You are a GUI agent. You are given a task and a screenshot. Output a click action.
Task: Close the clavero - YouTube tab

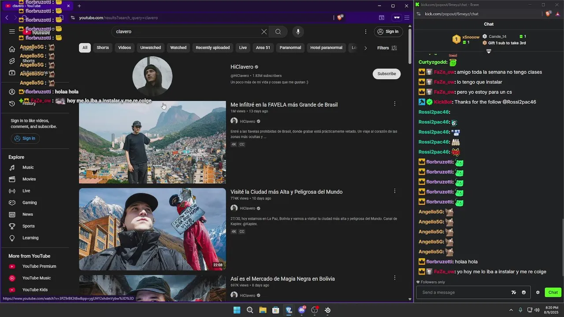coord(68,6)
